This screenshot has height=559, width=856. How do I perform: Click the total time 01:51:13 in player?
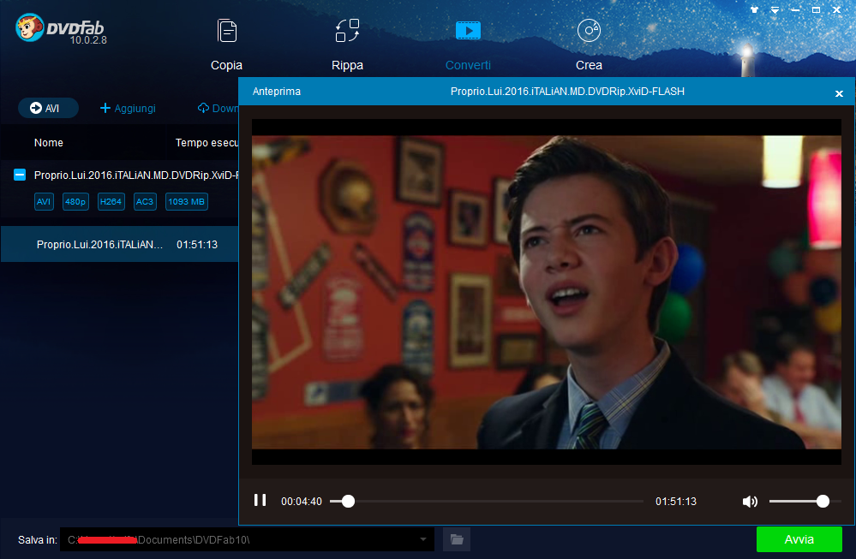[x=676, y=501]
